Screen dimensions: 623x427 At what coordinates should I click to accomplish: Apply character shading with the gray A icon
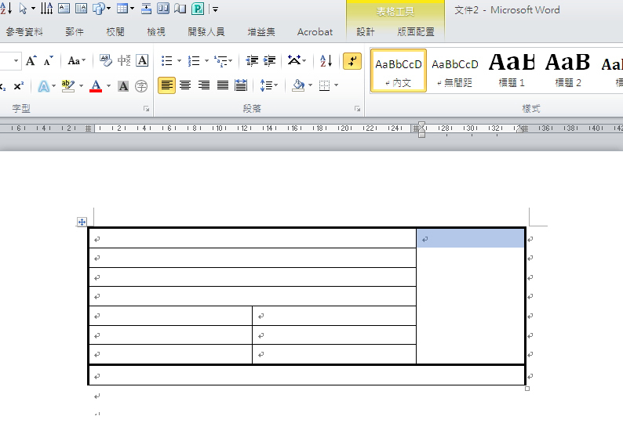pyautogui.click(x=123, y=85)
